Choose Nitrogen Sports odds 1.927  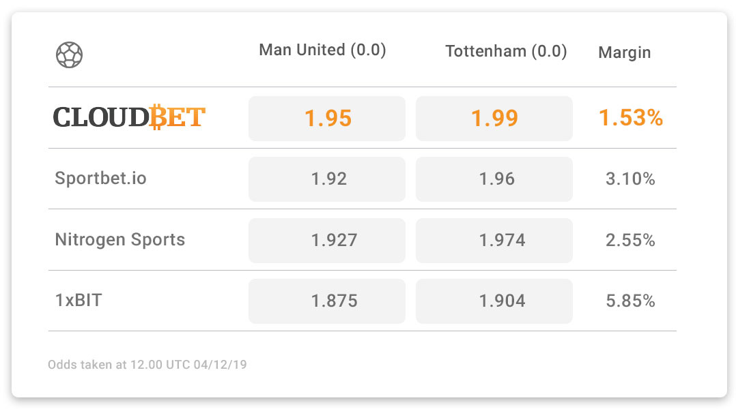pos(326,241)
